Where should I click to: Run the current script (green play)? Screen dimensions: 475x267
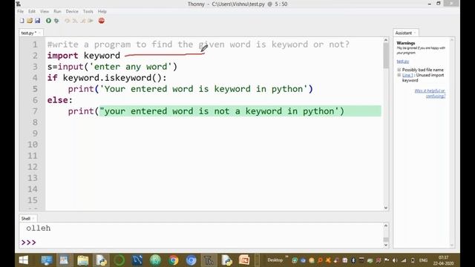pyautogui.click(x=48, y=21)
